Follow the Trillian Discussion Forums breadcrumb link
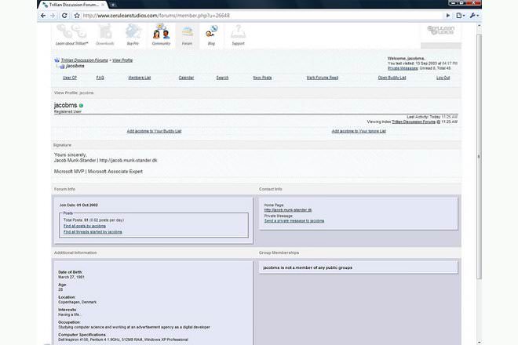The height and width of the screenshot is (345, 518). 84,60
